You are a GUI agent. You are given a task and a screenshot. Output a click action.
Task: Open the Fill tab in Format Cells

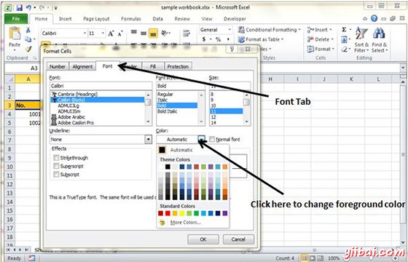click(x=153, y=66)
